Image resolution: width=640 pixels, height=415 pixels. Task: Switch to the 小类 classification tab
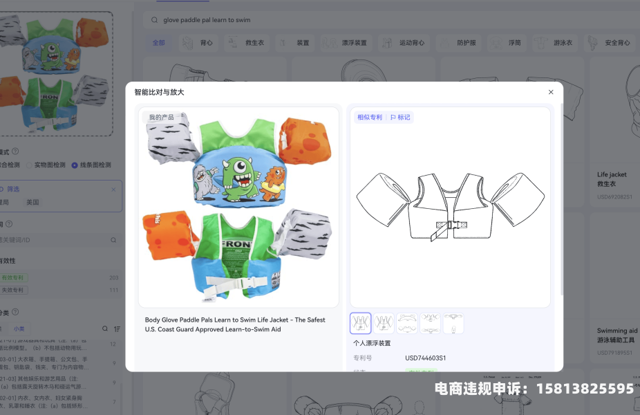[x=19, y=329]
